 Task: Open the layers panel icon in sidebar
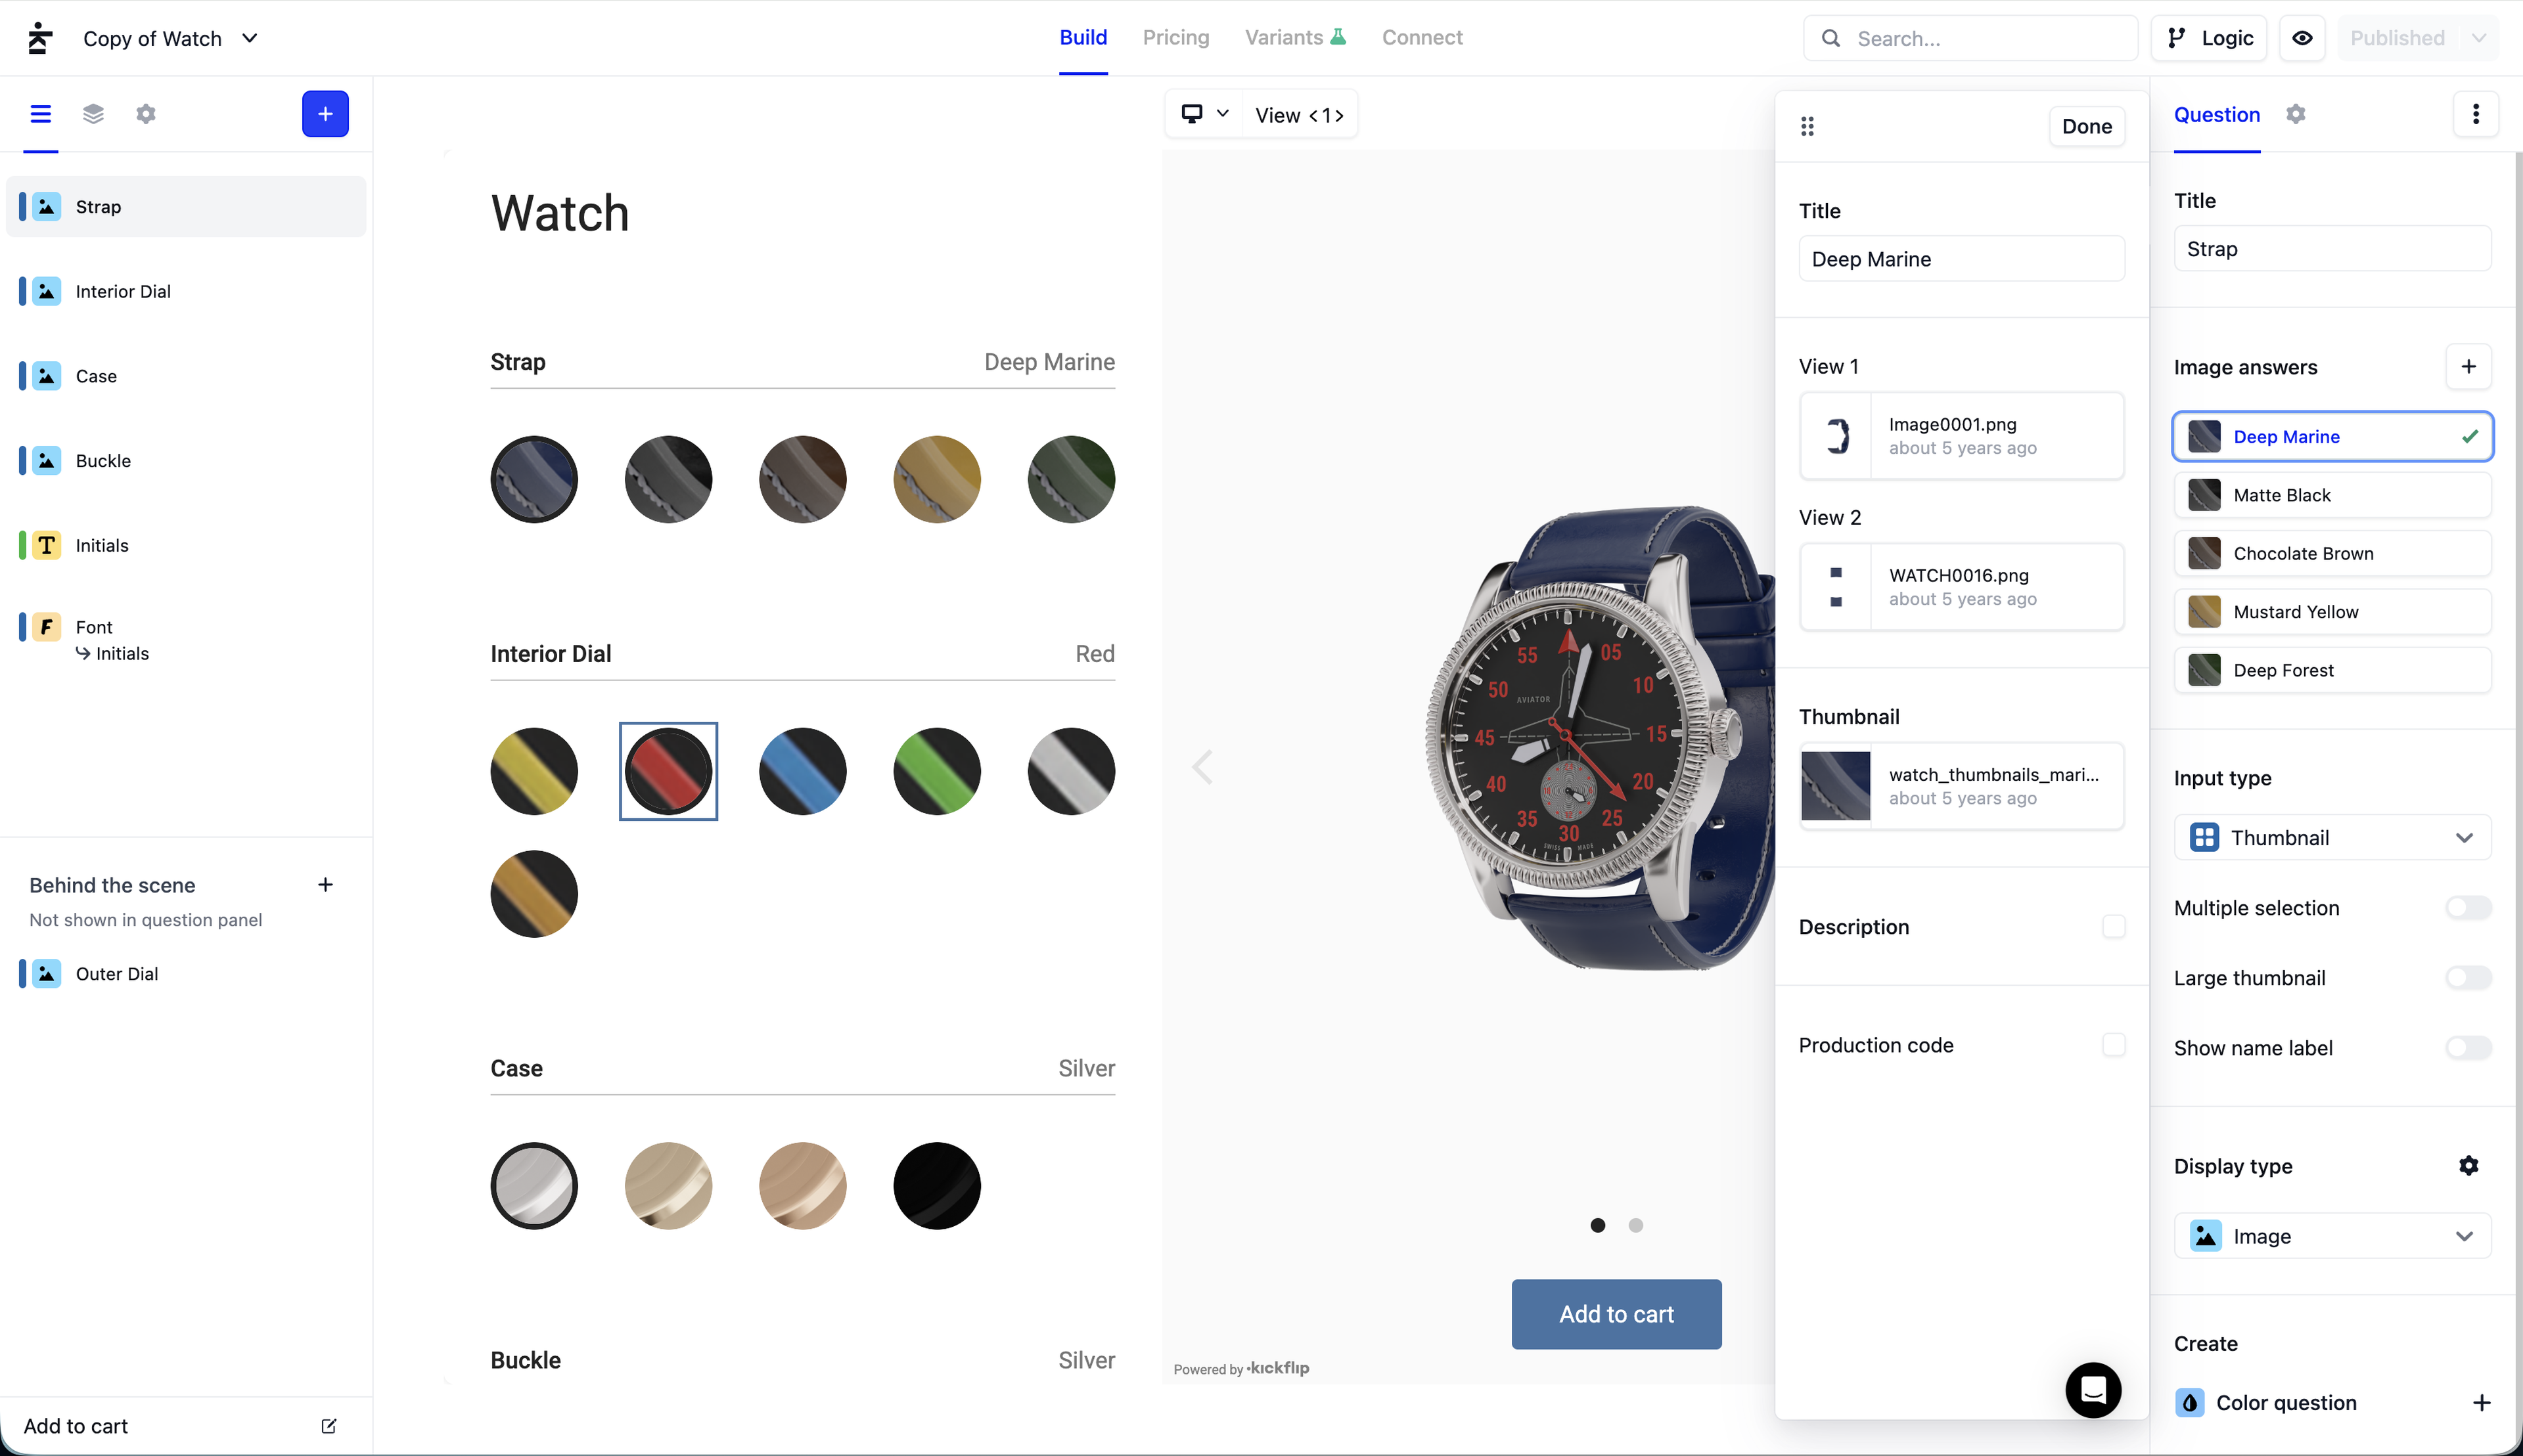(93, 114)
